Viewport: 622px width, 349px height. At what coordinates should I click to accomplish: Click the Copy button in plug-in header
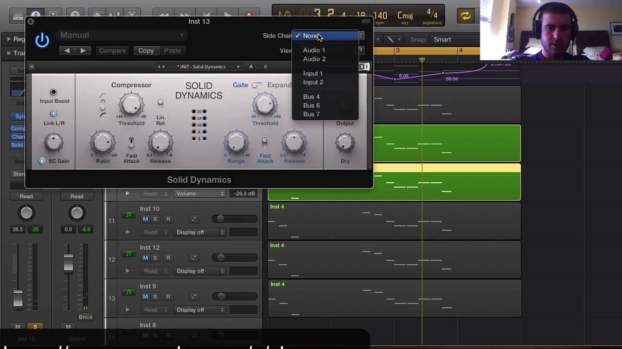coord(146,50)
